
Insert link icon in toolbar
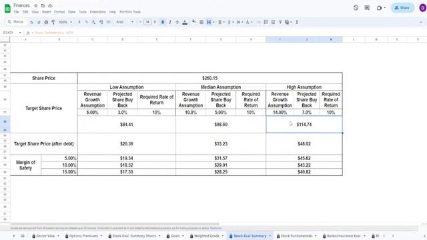coord(258,22)
